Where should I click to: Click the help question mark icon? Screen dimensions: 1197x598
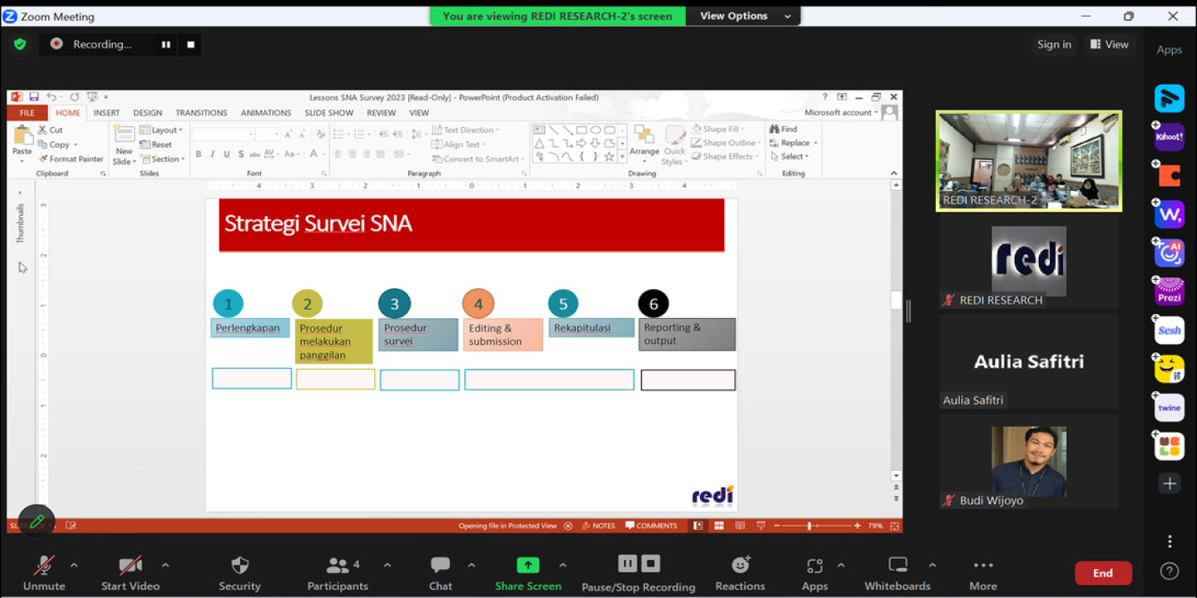[1170, 571]
